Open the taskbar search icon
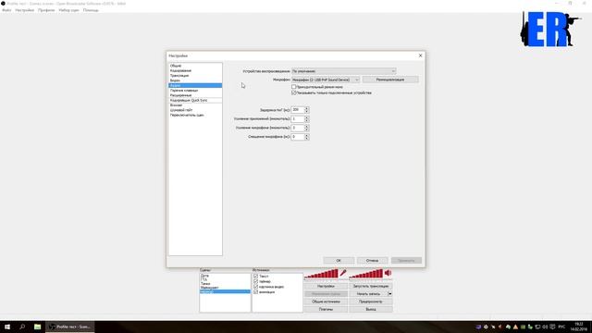The image size is (592, 333). 22,327
